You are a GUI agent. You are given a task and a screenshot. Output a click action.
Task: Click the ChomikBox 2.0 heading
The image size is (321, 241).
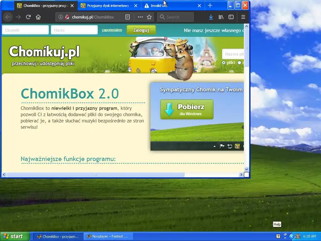point(70,94)
